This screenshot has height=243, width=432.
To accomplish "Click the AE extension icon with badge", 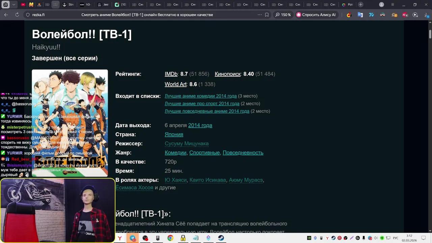I will point(405,15).
